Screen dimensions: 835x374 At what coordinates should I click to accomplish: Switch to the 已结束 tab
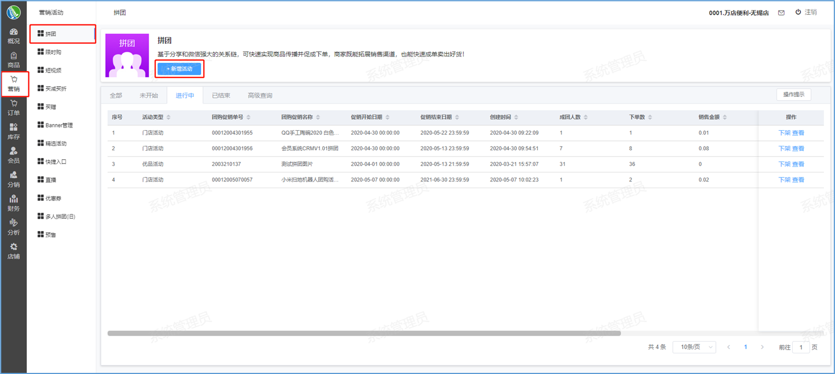tap(220, 96)
